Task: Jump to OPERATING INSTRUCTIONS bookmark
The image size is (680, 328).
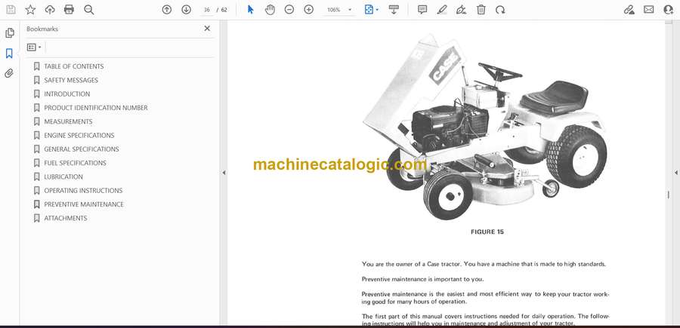Action: tap(83, 191)
